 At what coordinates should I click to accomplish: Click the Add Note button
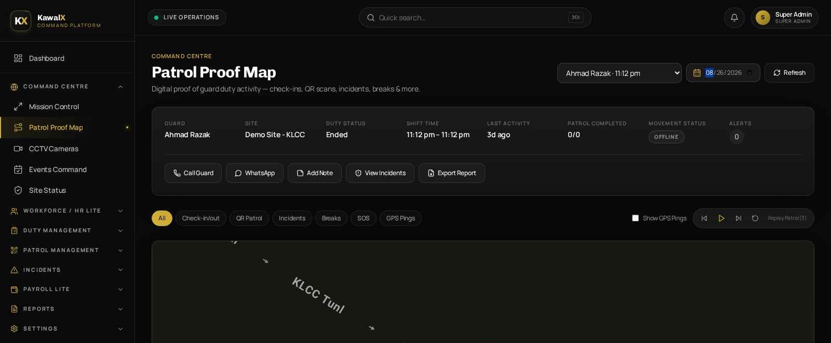click(x=315, y=173)
